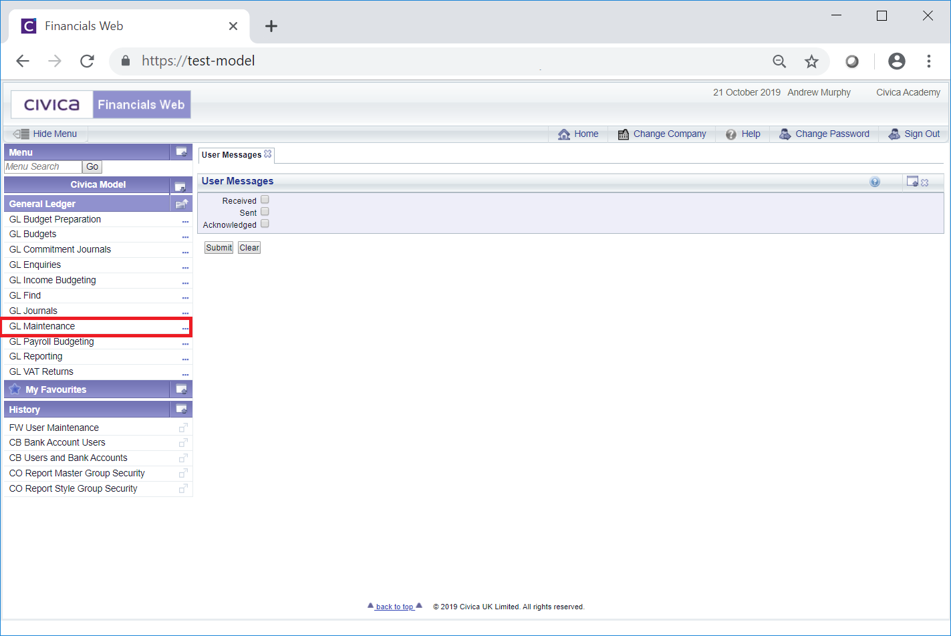Expand GL Budgets ellipsis
The image size is (951, 636).
click(185, 236)
